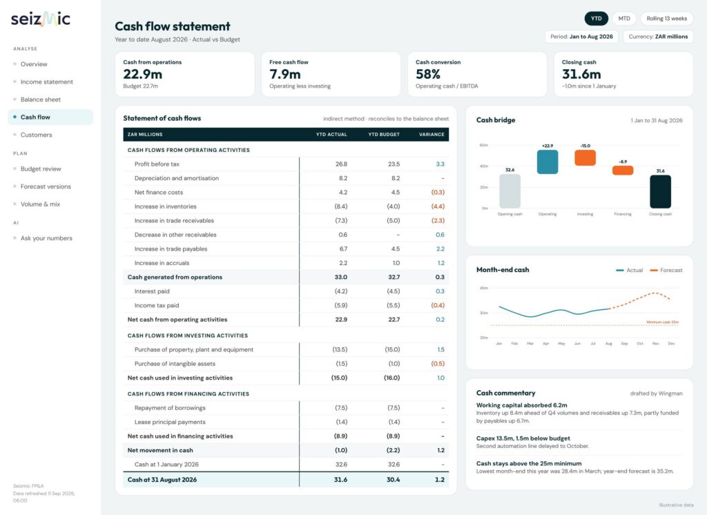Click the Interest paid row label

tap(152, 291)
